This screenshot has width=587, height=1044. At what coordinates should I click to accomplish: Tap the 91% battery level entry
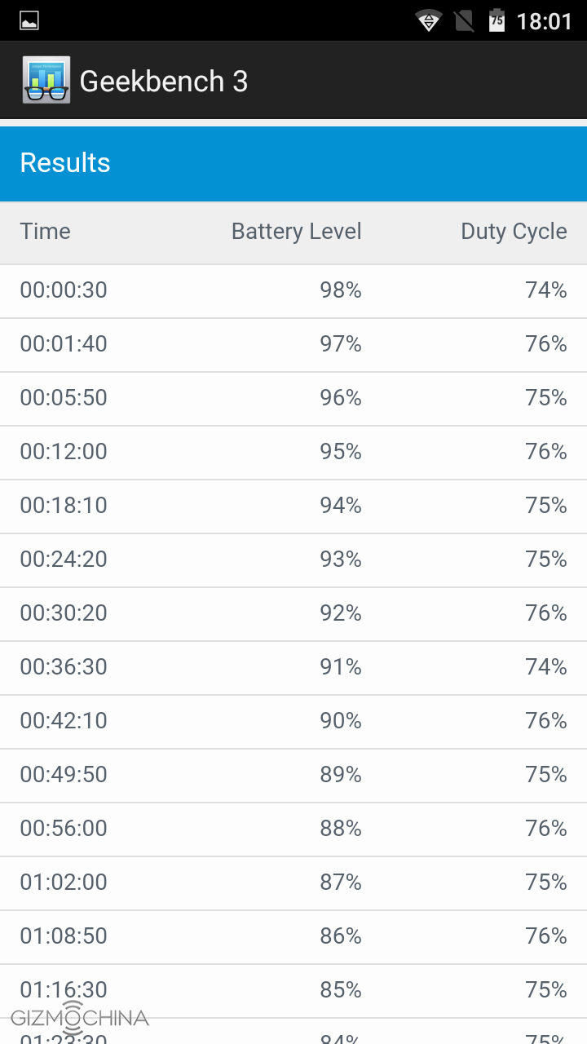tap(341, 667)
